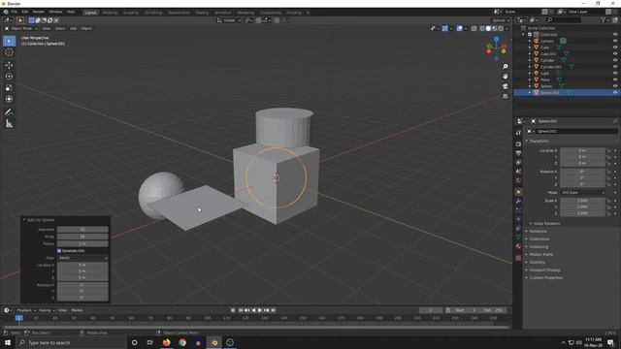
Task: Click the Segments value slider field
Action: point(82,230)
